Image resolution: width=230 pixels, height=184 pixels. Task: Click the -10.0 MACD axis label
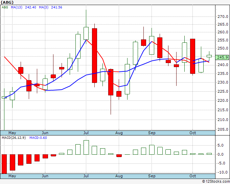(x=222, y=172)
